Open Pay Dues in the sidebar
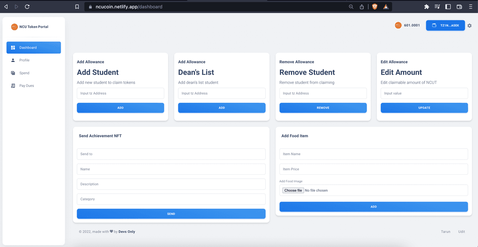The height and width of the screenshot is (247, 478). coord(34,86)
